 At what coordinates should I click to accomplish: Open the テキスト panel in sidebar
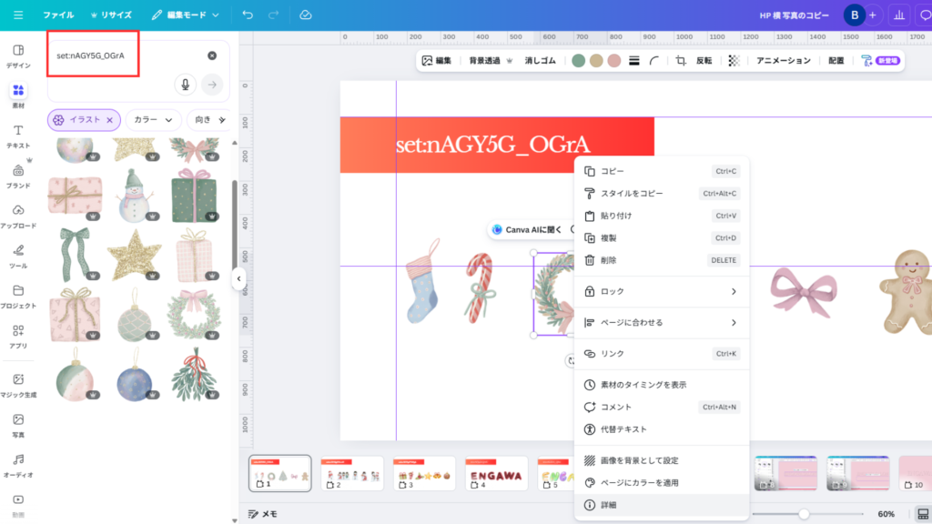pos(18,136)
